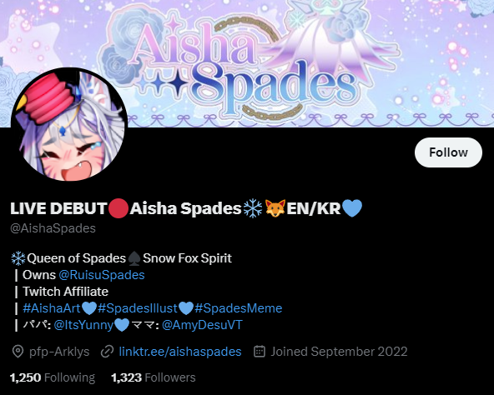
Task: Click the Follow button
Action: click(448, 152)
